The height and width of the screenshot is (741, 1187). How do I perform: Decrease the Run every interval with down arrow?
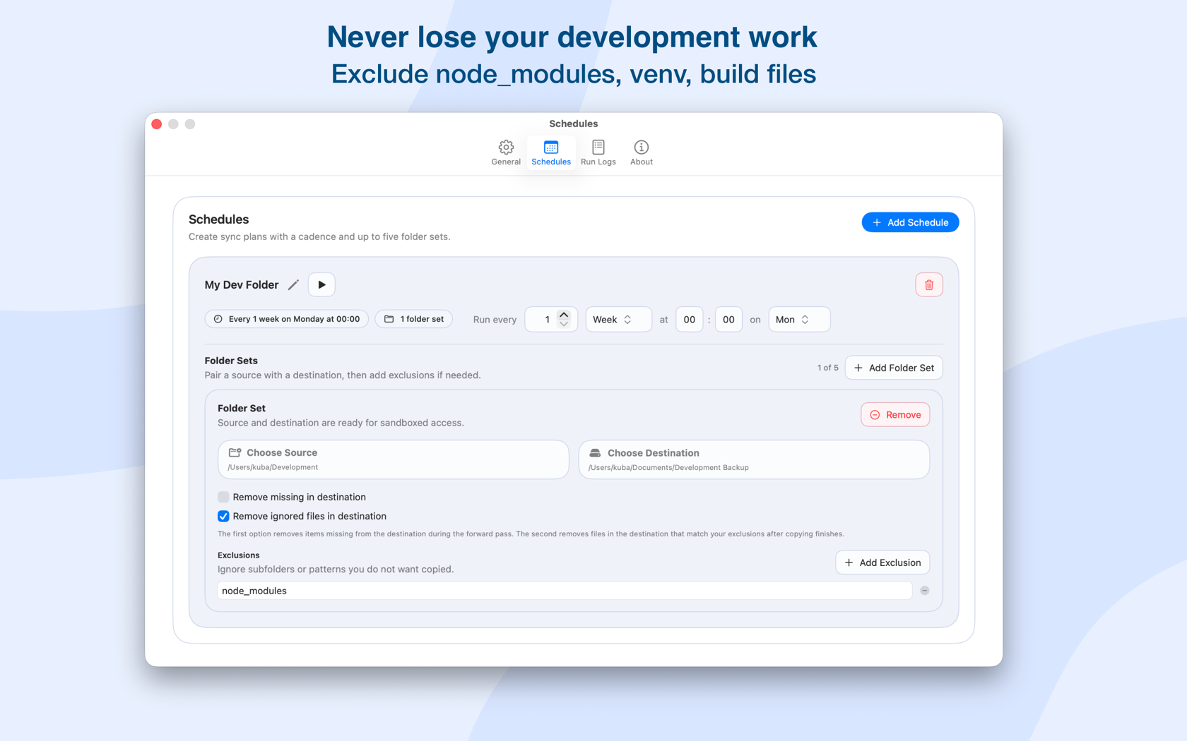(564, 325)
